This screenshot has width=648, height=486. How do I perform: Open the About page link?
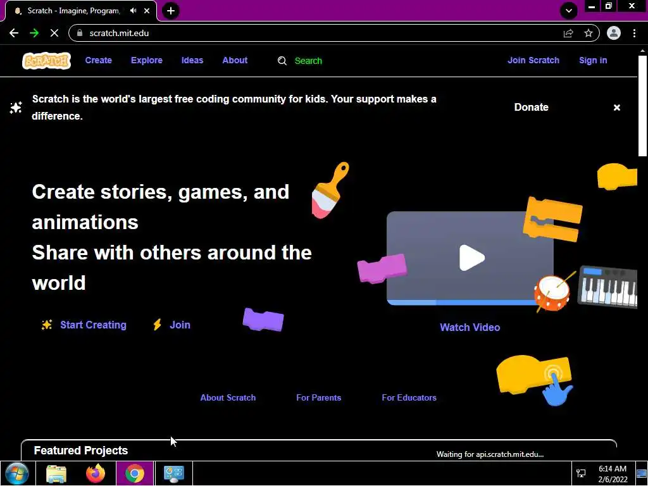(235, 60)
